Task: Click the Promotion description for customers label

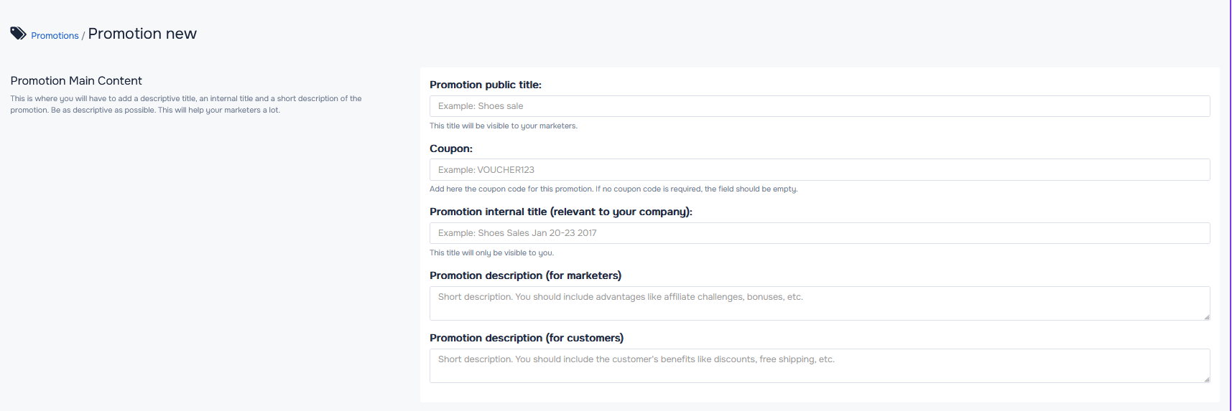Action: click(527, 338)
